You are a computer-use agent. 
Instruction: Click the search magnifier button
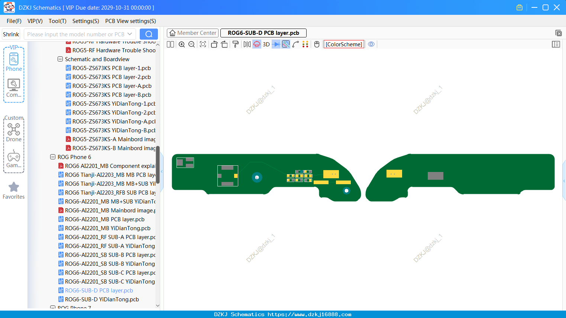pyautogui.click(x=149, y=34)
